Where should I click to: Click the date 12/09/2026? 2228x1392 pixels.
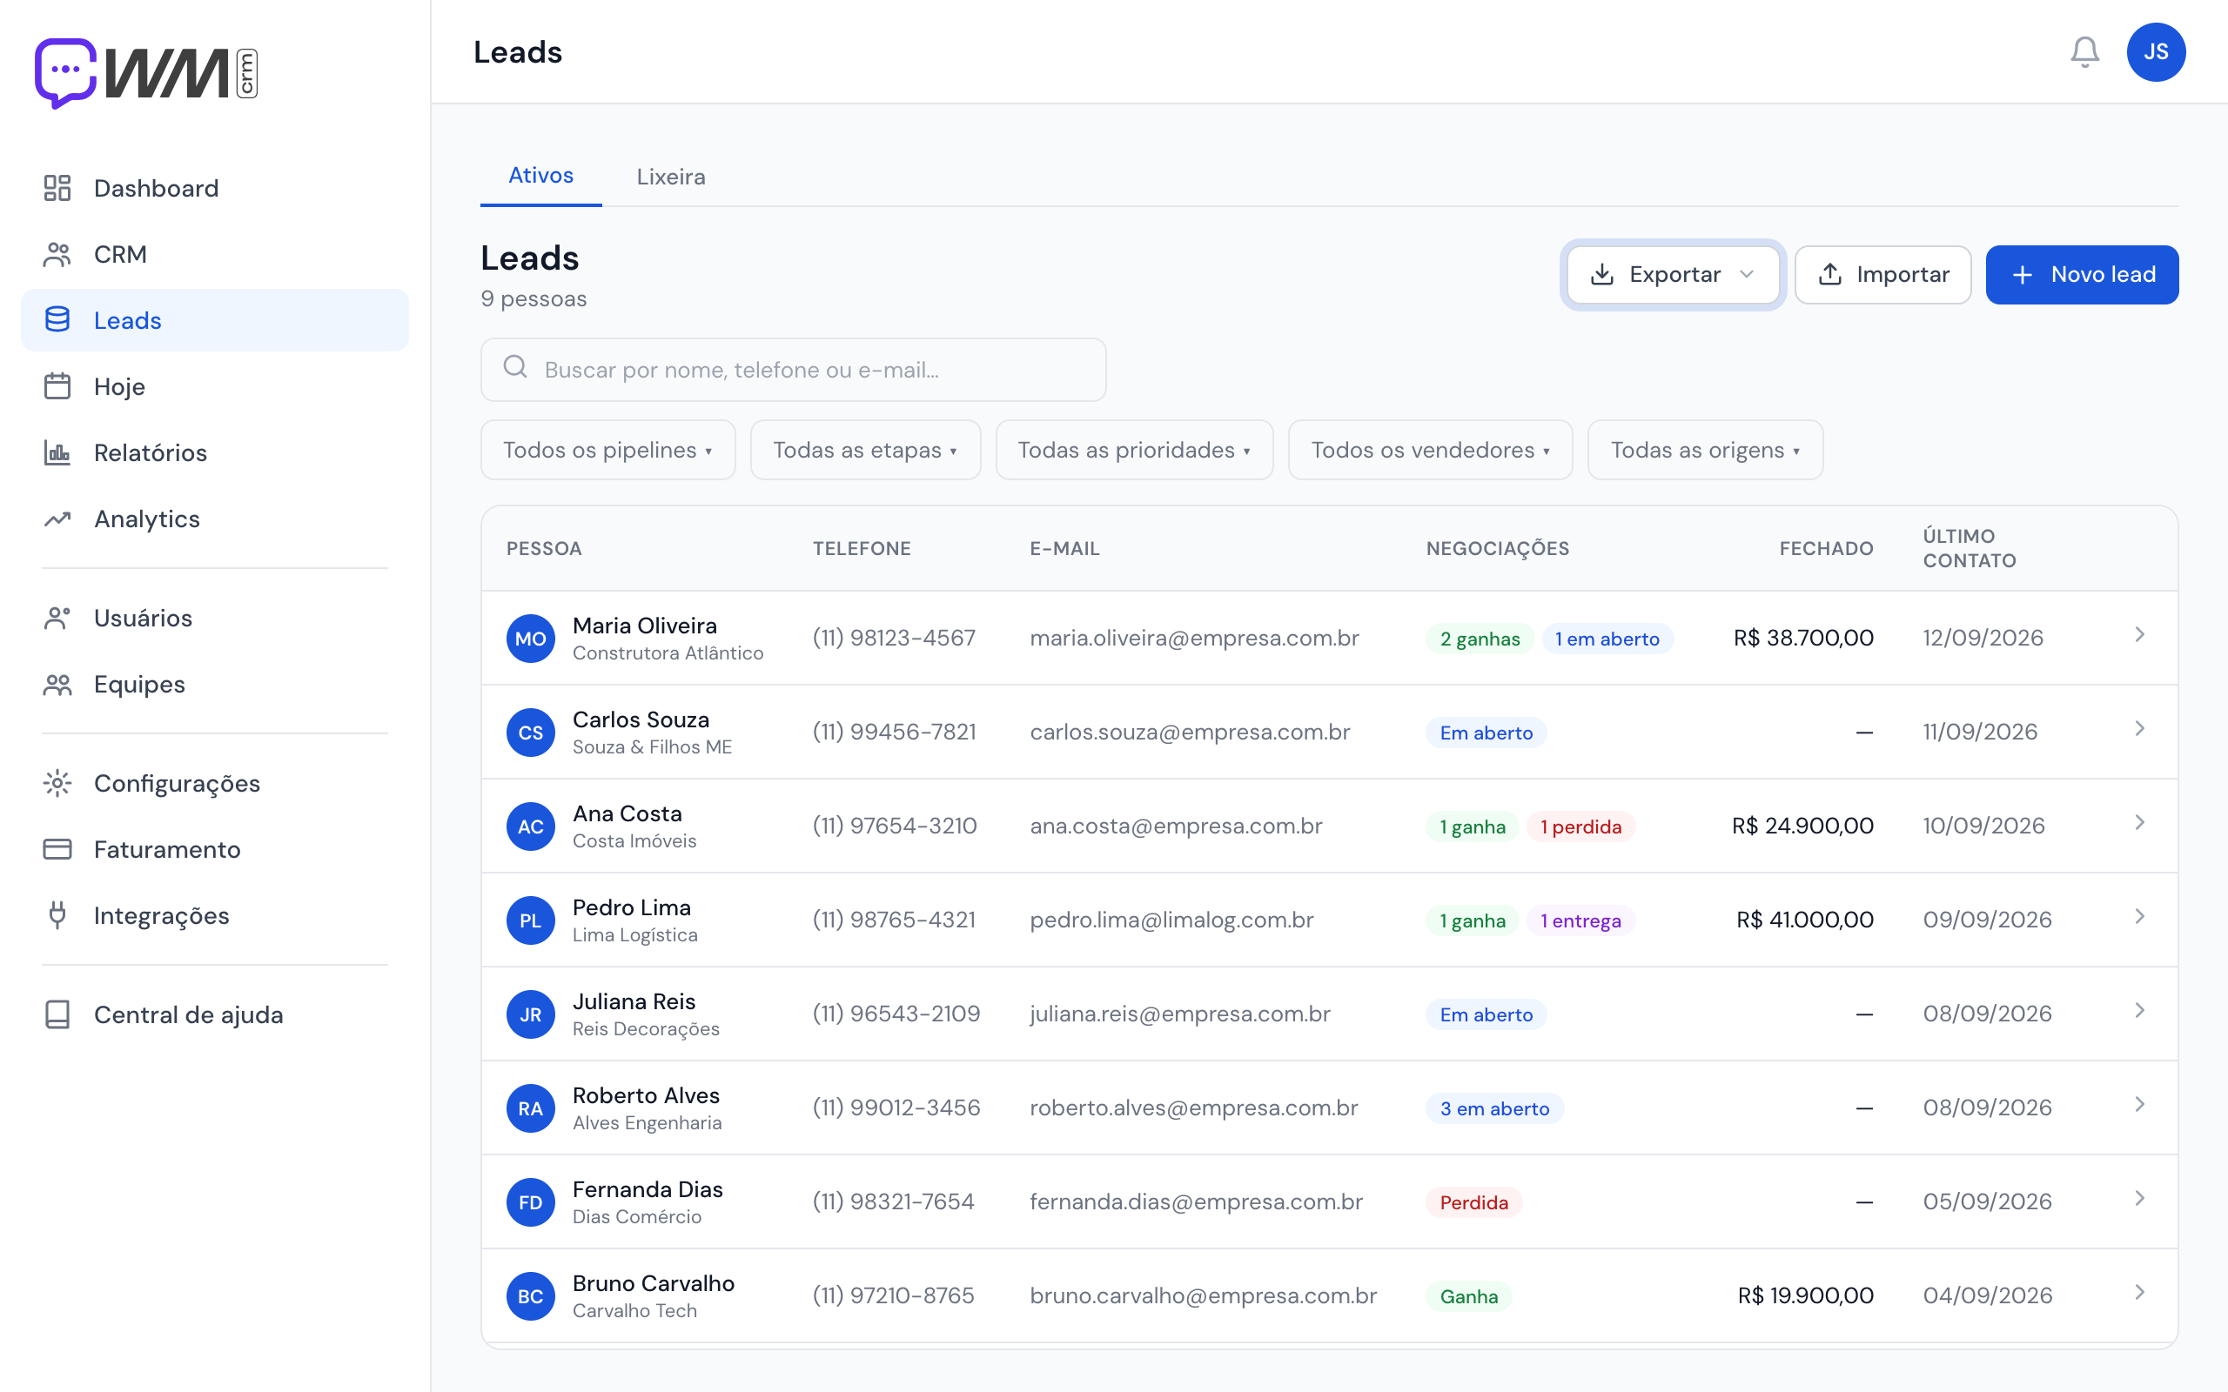(x=1983, y=638)
